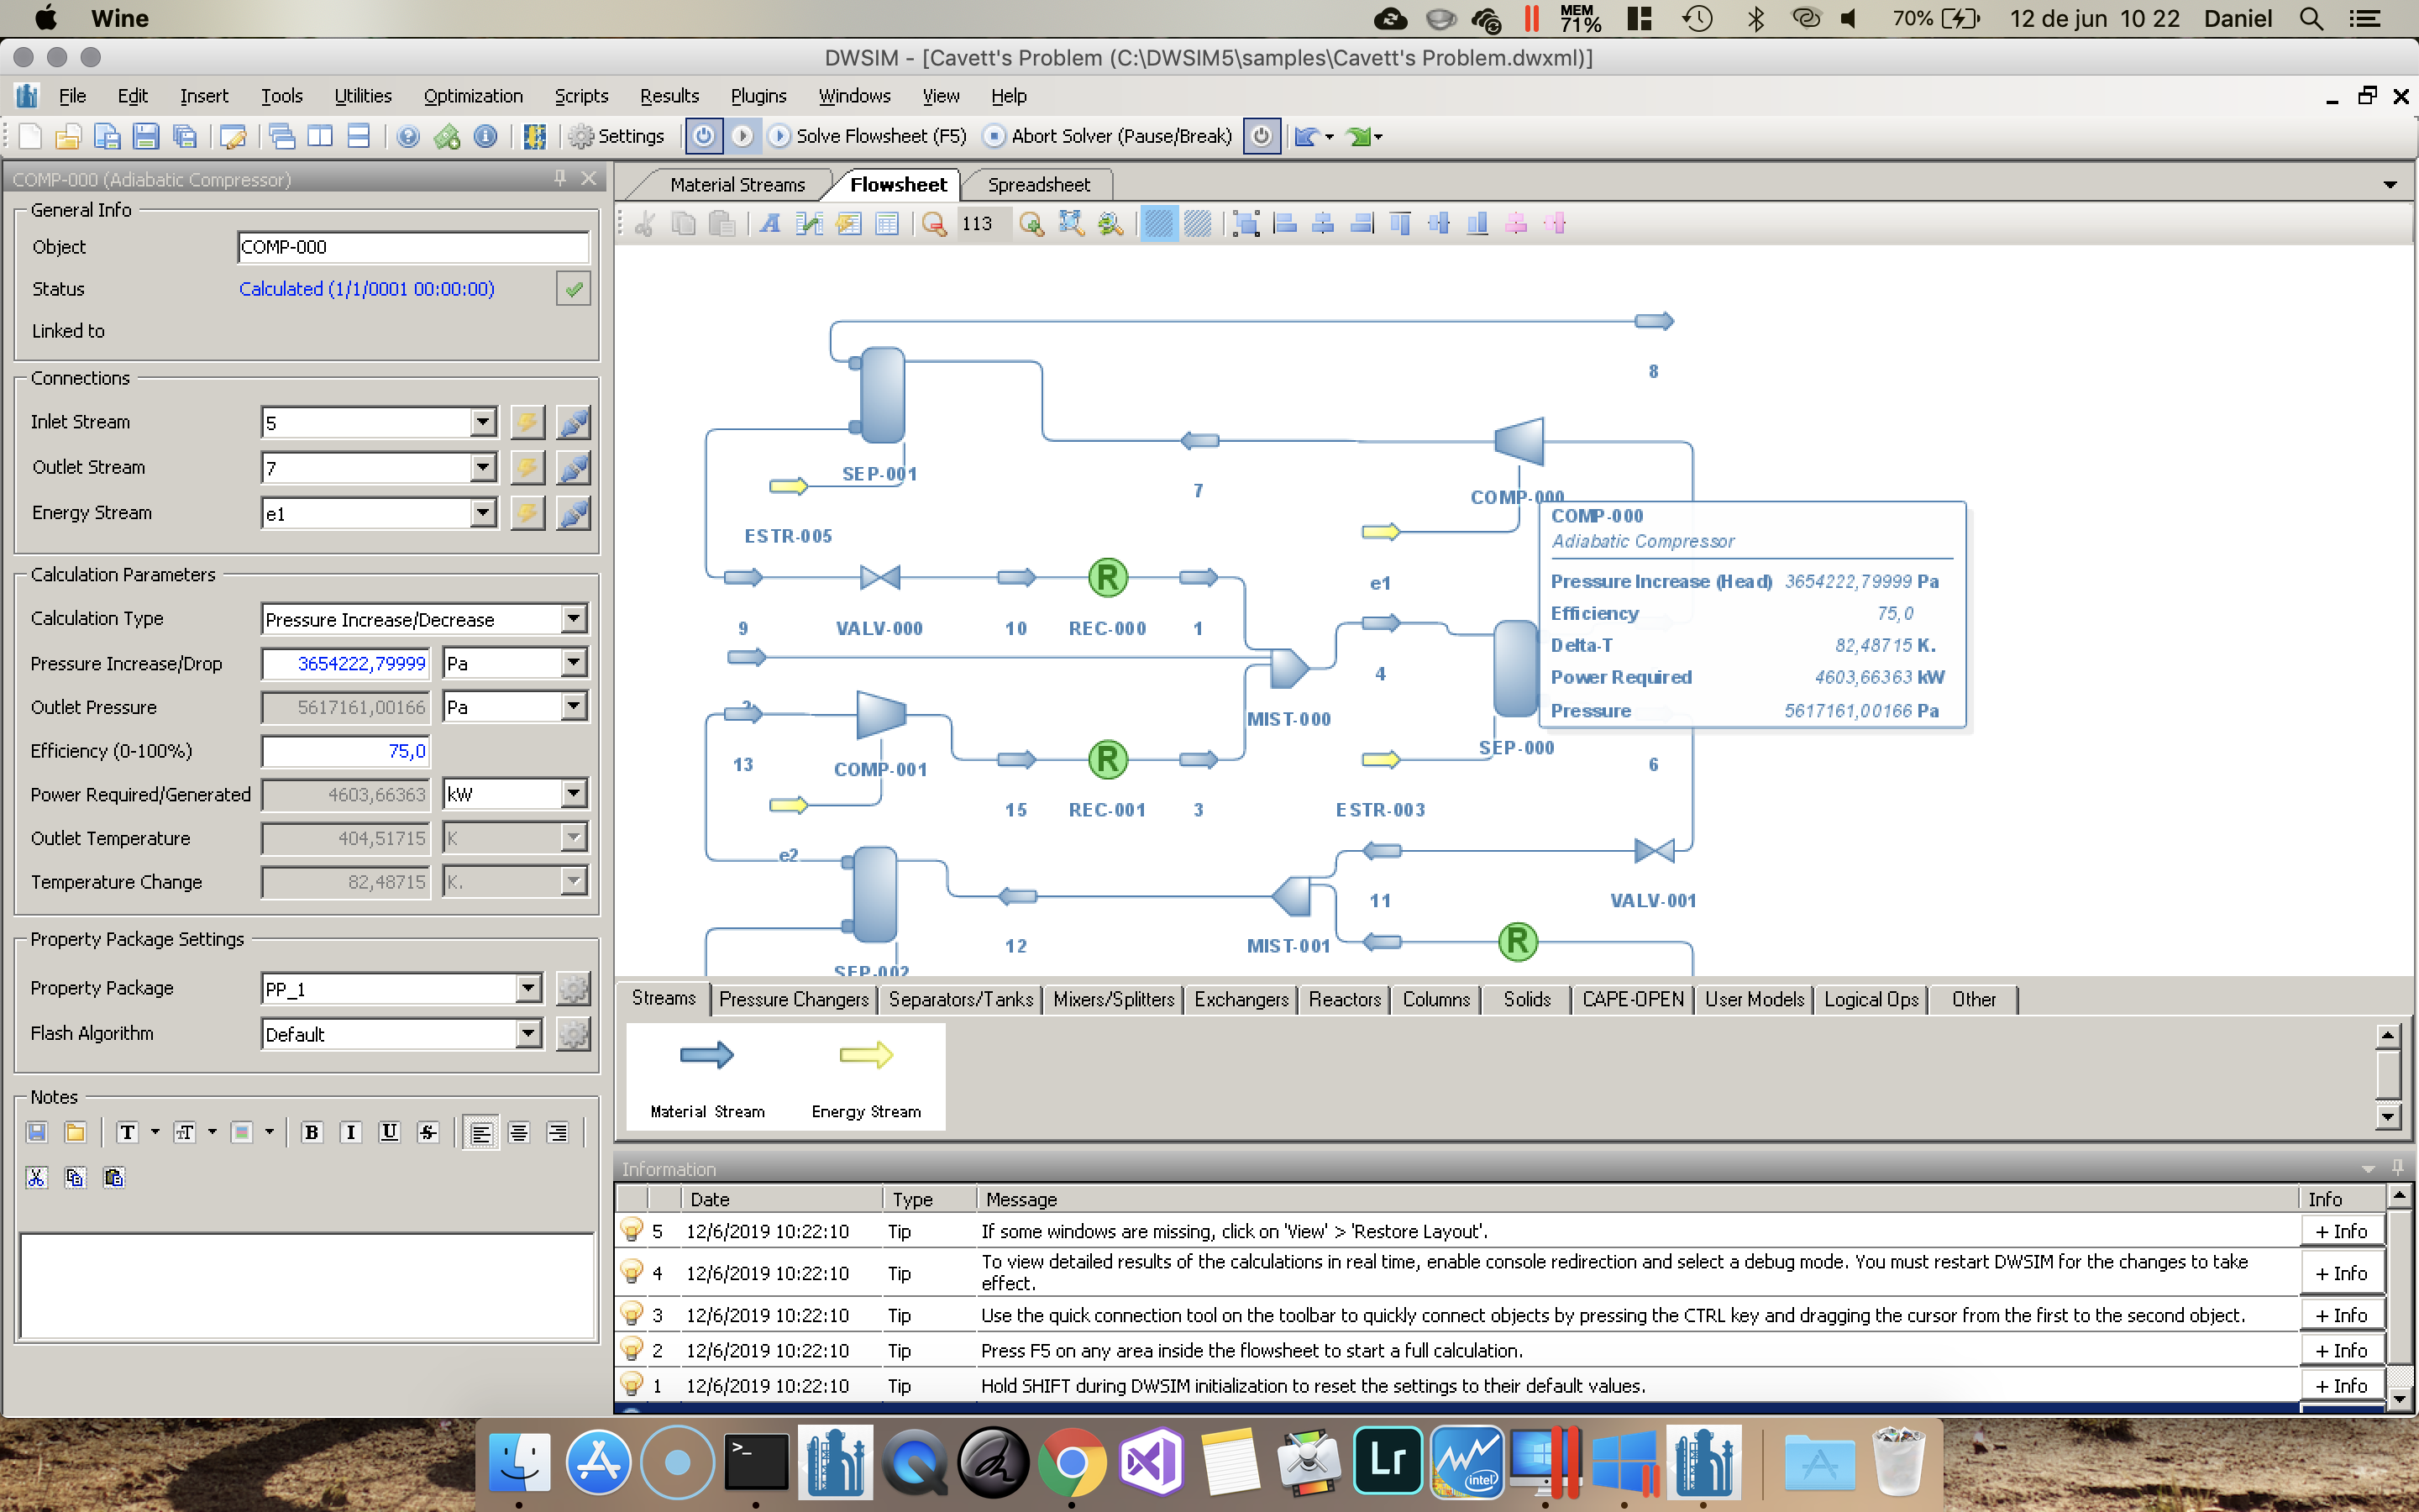Image resolution: width=2419 pixels, height=1512 pixels.
Task: Toggle Strikethrough in the Notes toolbar
Action: [428, 1132]
